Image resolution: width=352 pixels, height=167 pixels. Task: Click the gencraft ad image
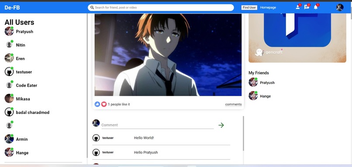click(x=297, y=38)
